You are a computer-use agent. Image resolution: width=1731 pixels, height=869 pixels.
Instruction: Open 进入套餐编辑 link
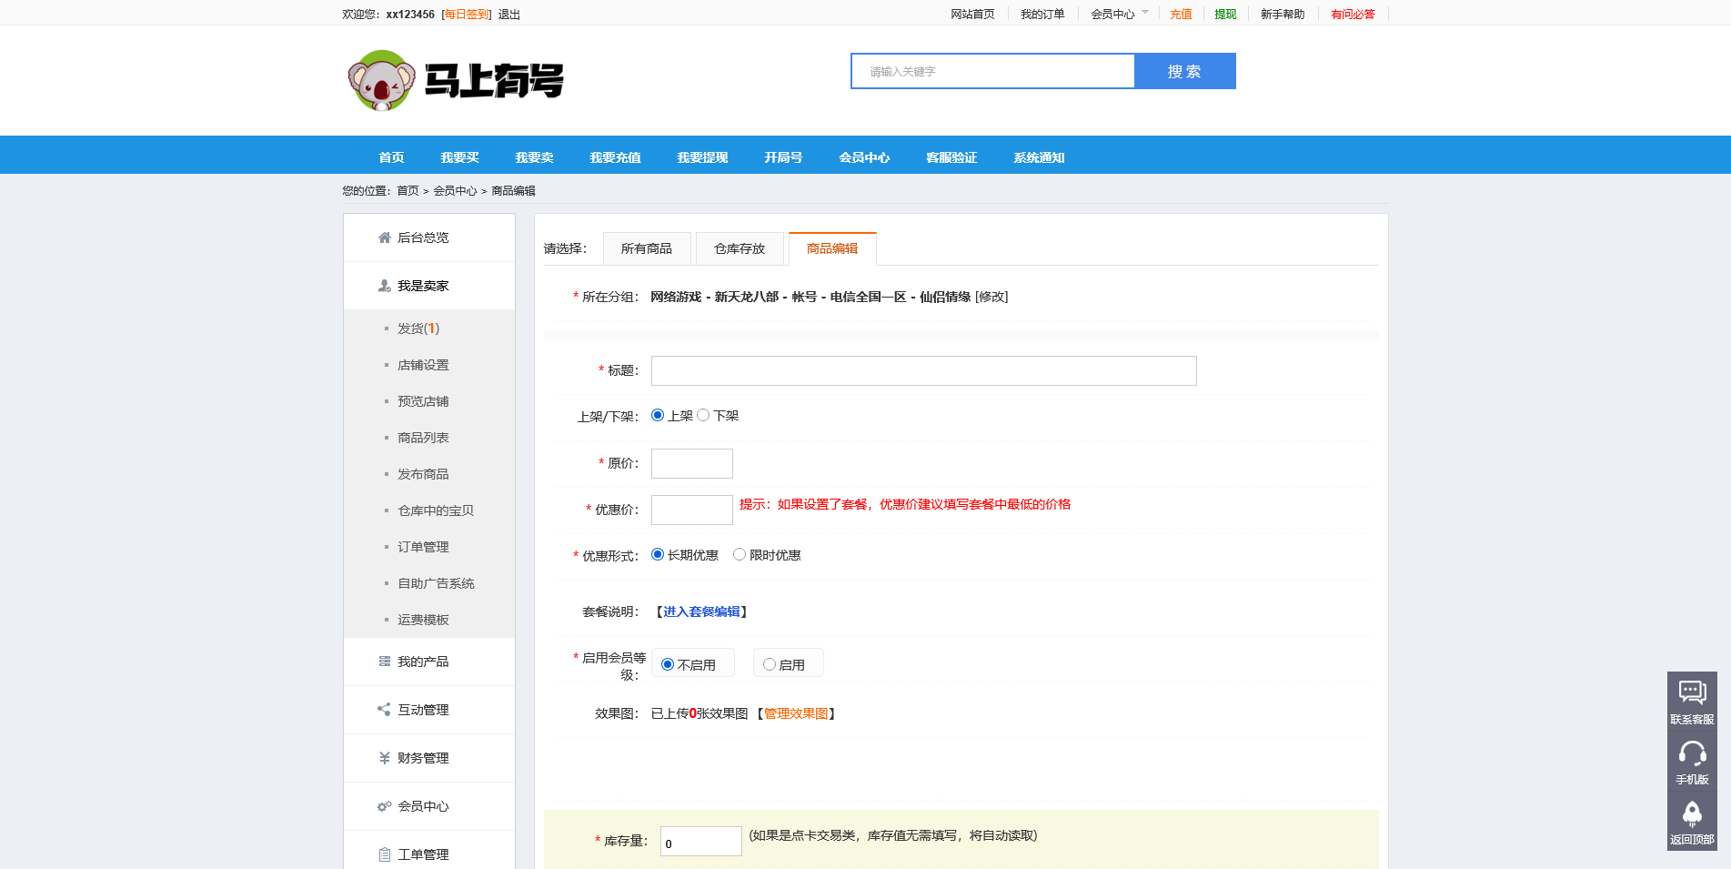pyautogui.click(x=701, y=611)
